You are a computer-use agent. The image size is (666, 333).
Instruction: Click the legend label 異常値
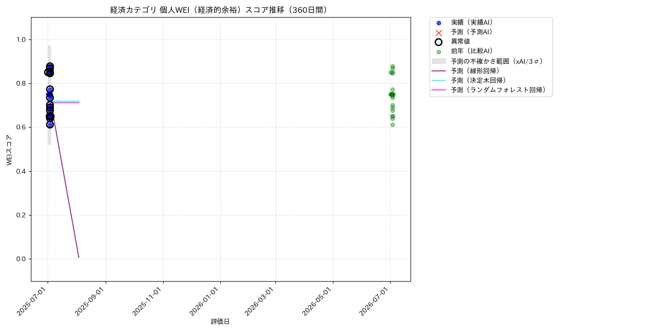460,42
